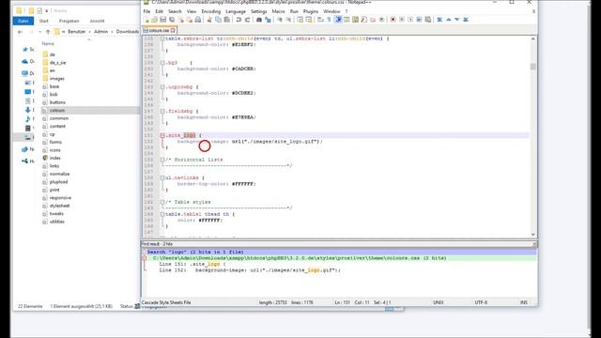Collapse the ul.navlinks block fold marker
This screenshot has width=601, height=338.
click(x=162, y=177)
